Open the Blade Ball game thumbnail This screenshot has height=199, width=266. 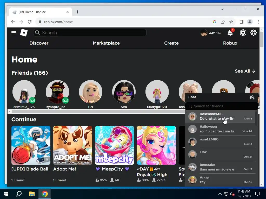tap(31, 145)
